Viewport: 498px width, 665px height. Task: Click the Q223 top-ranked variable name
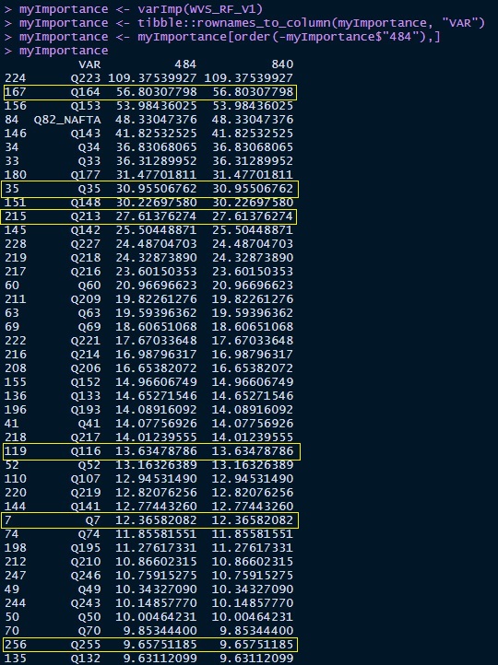point(86,78)
